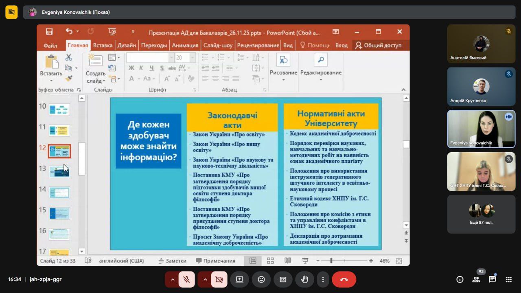
Task: Toggle closed captions button
Action: click(x=283, y=280)
